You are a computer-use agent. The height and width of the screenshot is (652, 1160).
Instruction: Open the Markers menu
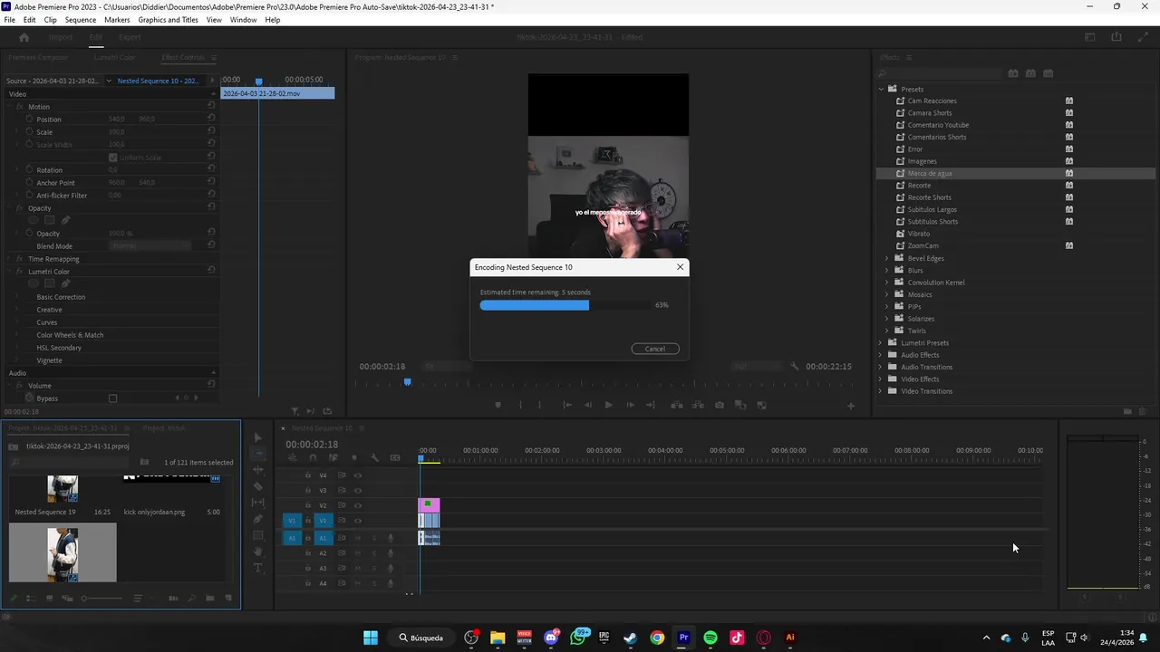point(117,20)
